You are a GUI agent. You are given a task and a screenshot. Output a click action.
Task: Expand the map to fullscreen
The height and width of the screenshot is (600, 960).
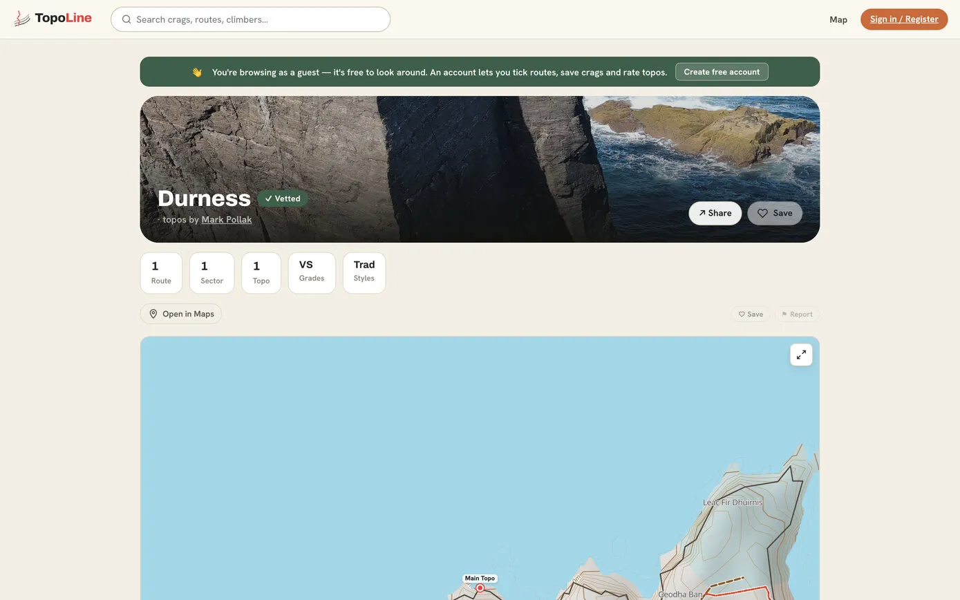[801, 355]
